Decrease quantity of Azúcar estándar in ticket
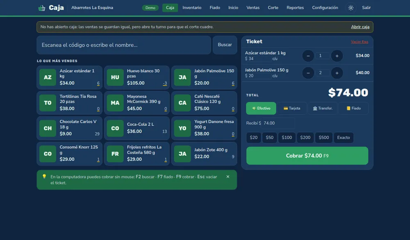This screenshot has width=410, height=240. point(308,56)
